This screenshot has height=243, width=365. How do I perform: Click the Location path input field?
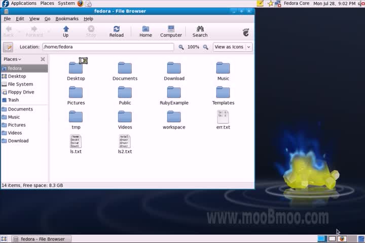(108, 47)
